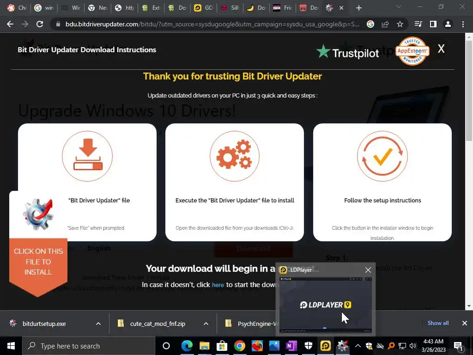
Task: Open Microsoft Edge from taskbar
Action: pyautogui.click(x=187, y=346)
